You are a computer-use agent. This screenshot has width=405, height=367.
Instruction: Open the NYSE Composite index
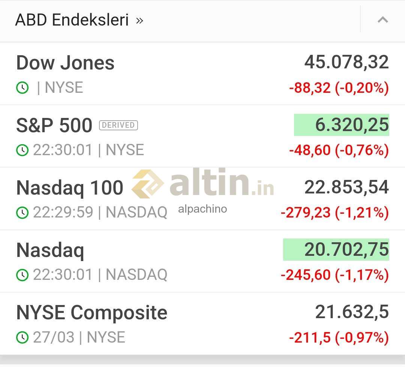tap(92, 312)
